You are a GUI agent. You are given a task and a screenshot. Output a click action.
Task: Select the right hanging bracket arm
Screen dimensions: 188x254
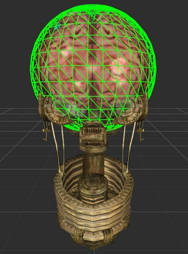coord(140,131)
